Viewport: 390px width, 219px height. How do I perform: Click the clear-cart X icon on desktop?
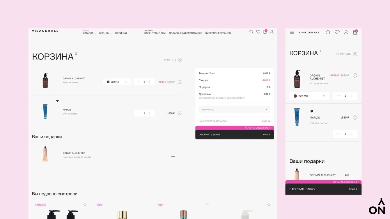click(x=180, y=60)
